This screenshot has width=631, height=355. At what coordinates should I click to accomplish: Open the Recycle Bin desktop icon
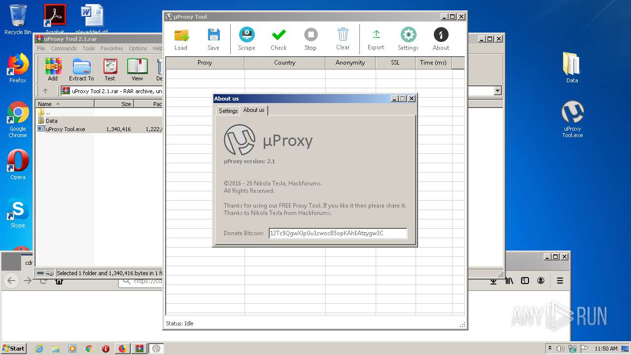[x=18, y=20]
